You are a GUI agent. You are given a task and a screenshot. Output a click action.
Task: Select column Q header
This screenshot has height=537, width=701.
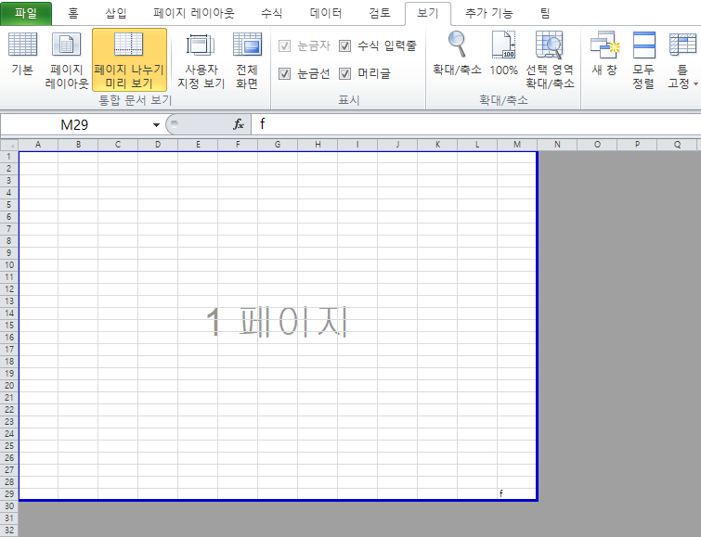[677, 145]
